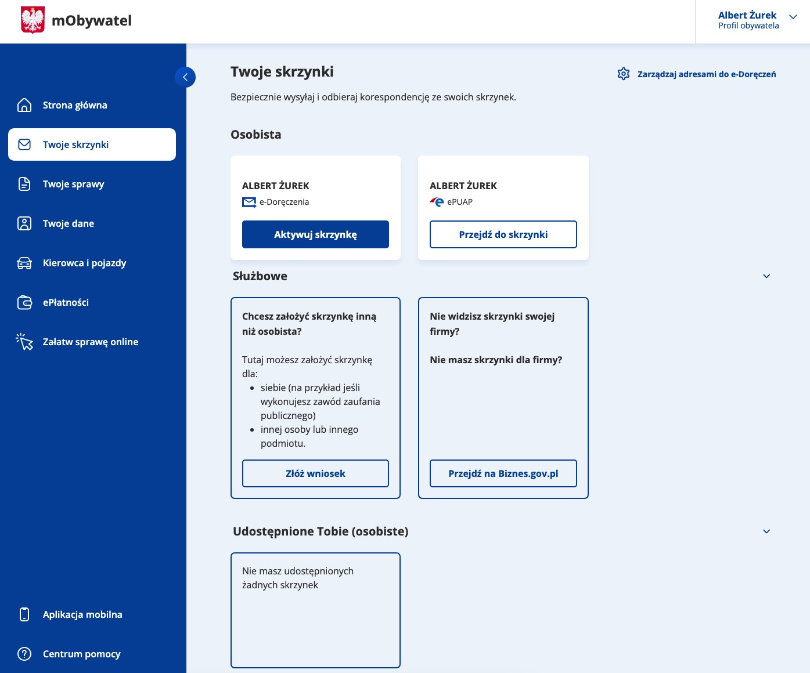Viewport: 810px width, 673px height.
Task: Click ALBERT ŻUREK name in e-Doręczenia card
Action: (x=276, y=186)
